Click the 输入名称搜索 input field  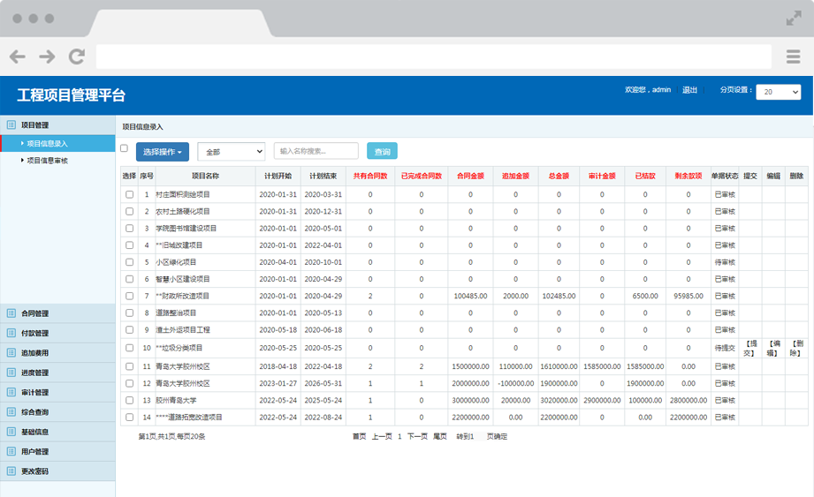pos(316,151)
